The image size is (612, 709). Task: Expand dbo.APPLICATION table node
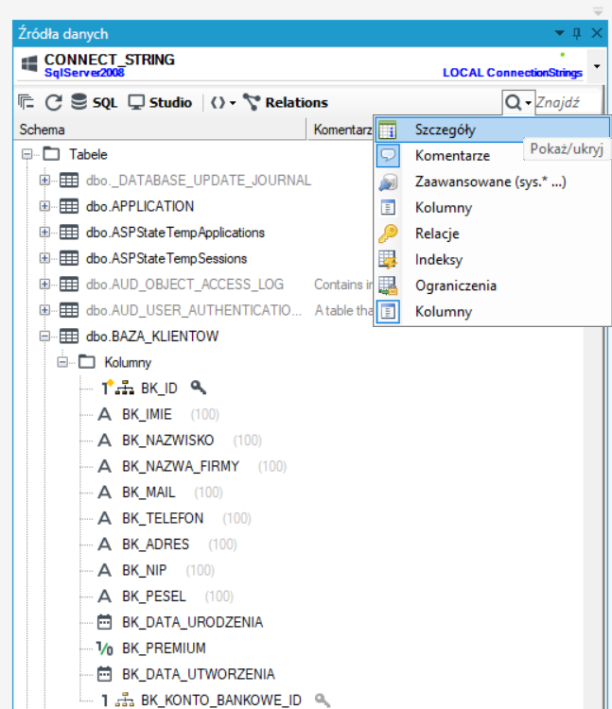coord(44,206)
